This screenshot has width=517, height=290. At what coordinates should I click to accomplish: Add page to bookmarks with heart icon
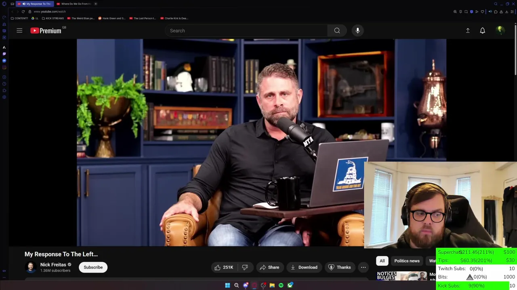[x=482, y=12]
